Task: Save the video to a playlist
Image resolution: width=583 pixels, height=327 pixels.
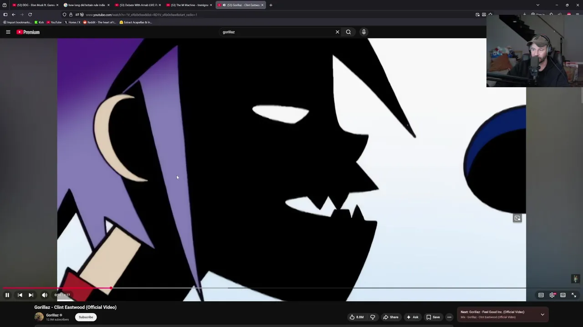Action: (x=433, y=317)
